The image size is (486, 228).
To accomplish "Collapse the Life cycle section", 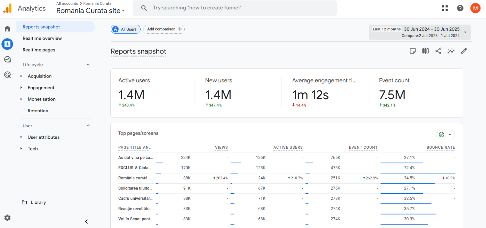I will 88,65.
